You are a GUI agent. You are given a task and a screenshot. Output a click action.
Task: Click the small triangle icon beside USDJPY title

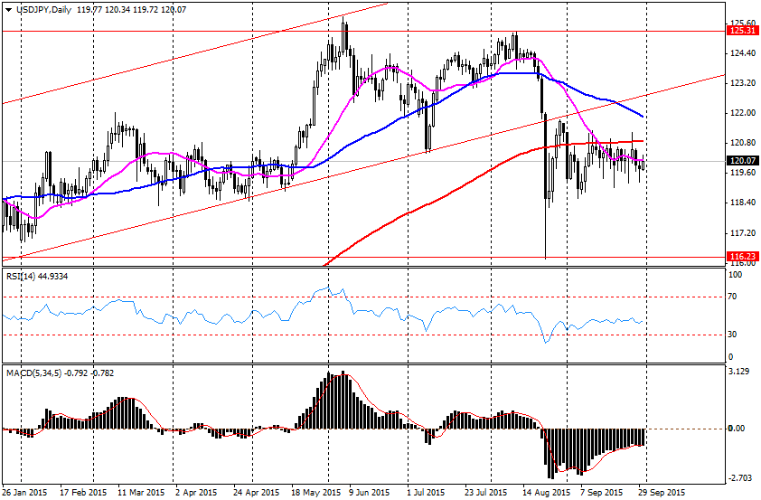(6, 9)
